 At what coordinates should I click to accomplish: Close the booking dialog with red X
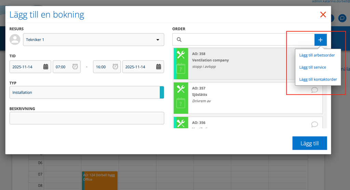tap(323, 15)
